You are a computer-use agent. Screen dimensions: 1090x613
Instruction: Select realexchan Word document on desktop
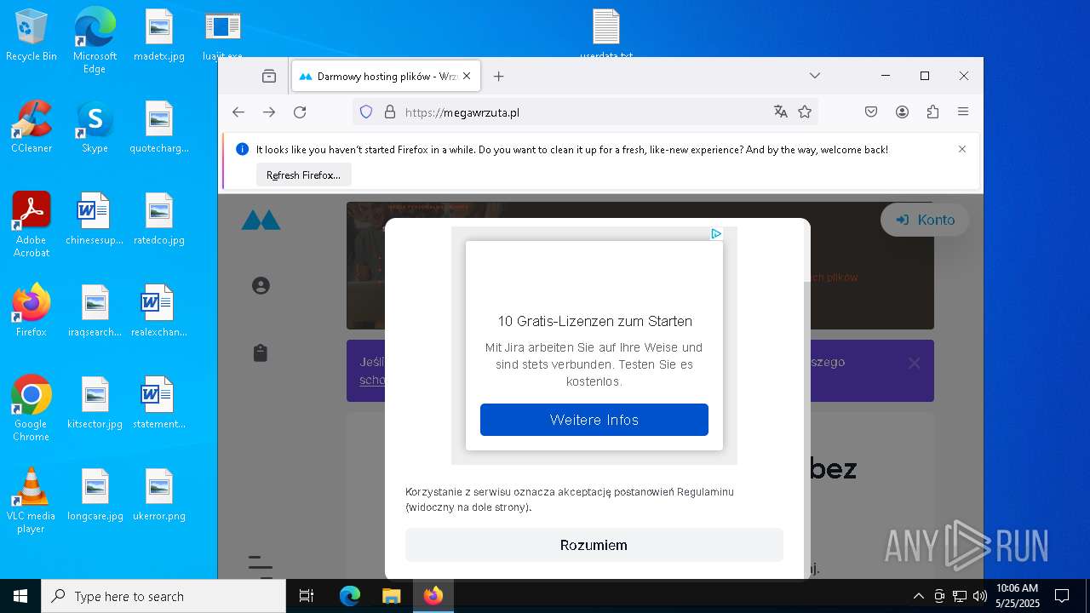159,311
